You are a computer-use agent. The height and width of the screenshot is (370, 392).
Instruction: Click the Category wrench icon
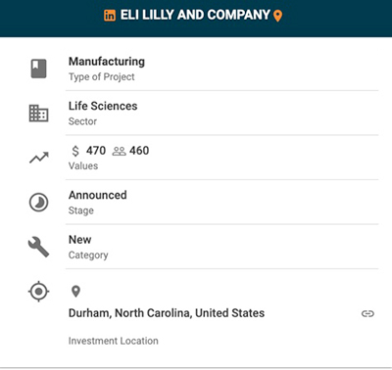[x=39, y=247]
